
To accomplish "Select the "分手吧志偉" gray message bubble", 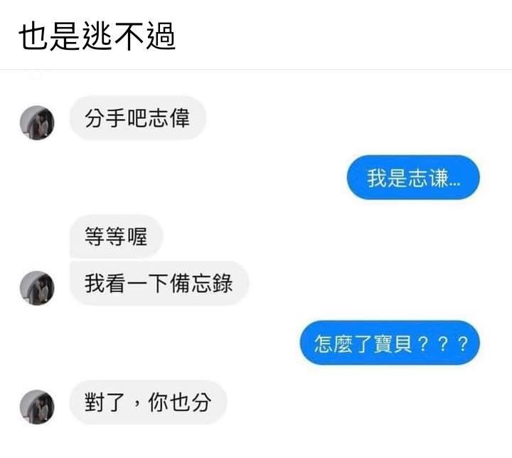I will click(x=137, y=118).
